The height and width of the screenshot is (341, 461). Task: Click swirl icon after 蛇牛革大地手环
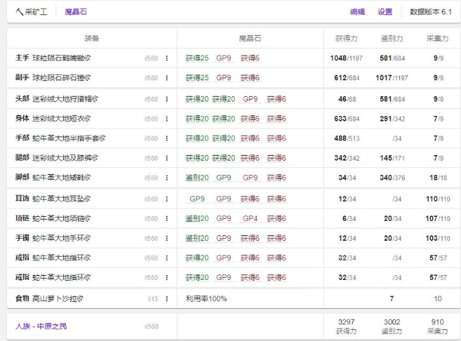pos(88,238)
